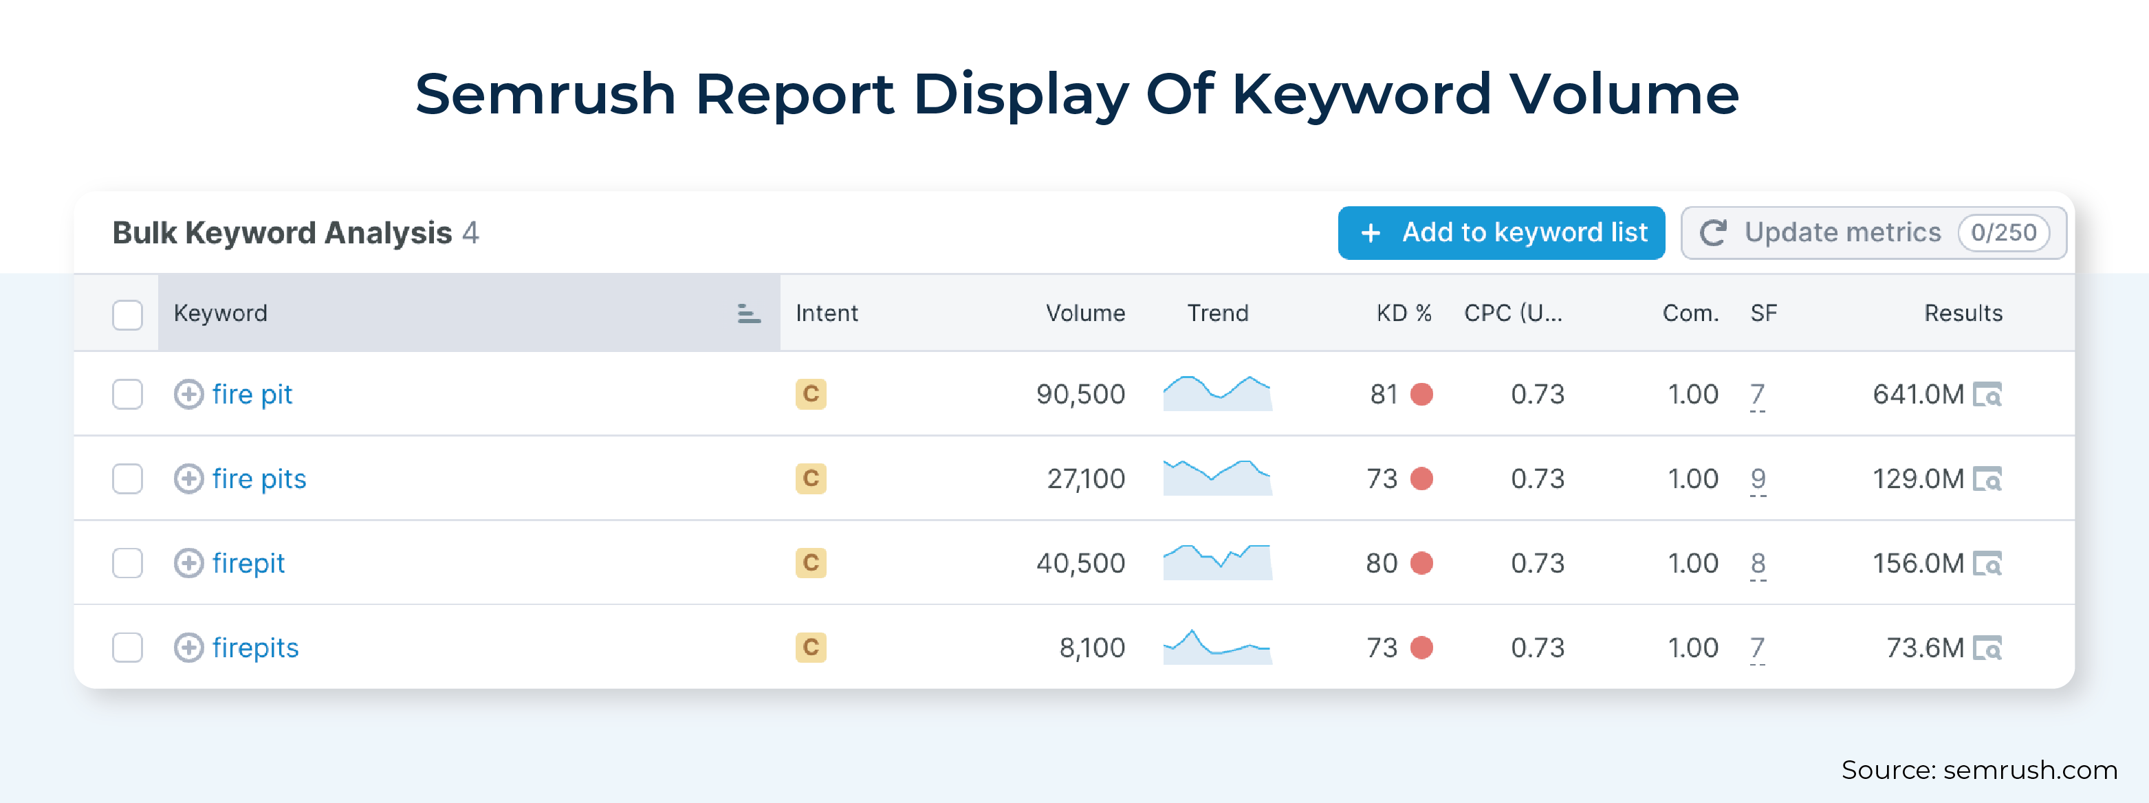Sort by the Com. column header

pyautogui.click(x=1691, y=313)
